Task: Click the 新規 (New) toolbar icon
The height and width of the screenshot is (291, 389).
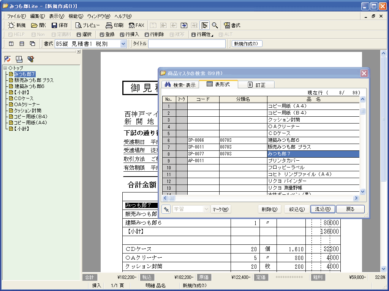Action: click(x=17, y=25)
